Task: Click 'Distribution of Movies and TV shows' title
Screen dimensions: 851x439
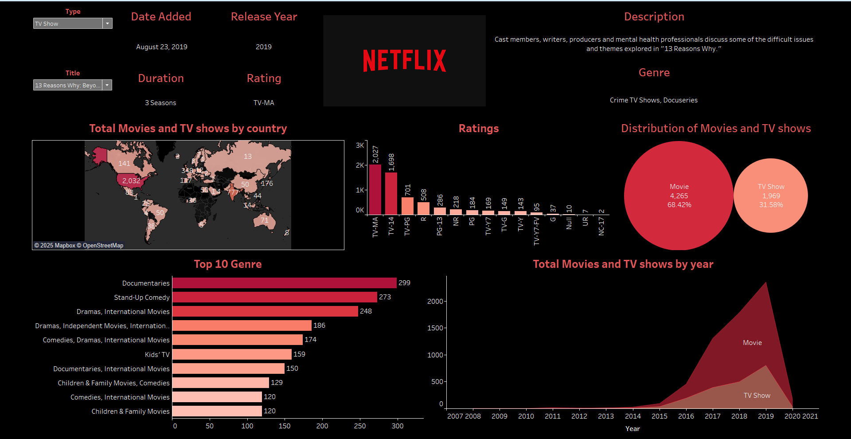Action: click(x=716, y=129)
